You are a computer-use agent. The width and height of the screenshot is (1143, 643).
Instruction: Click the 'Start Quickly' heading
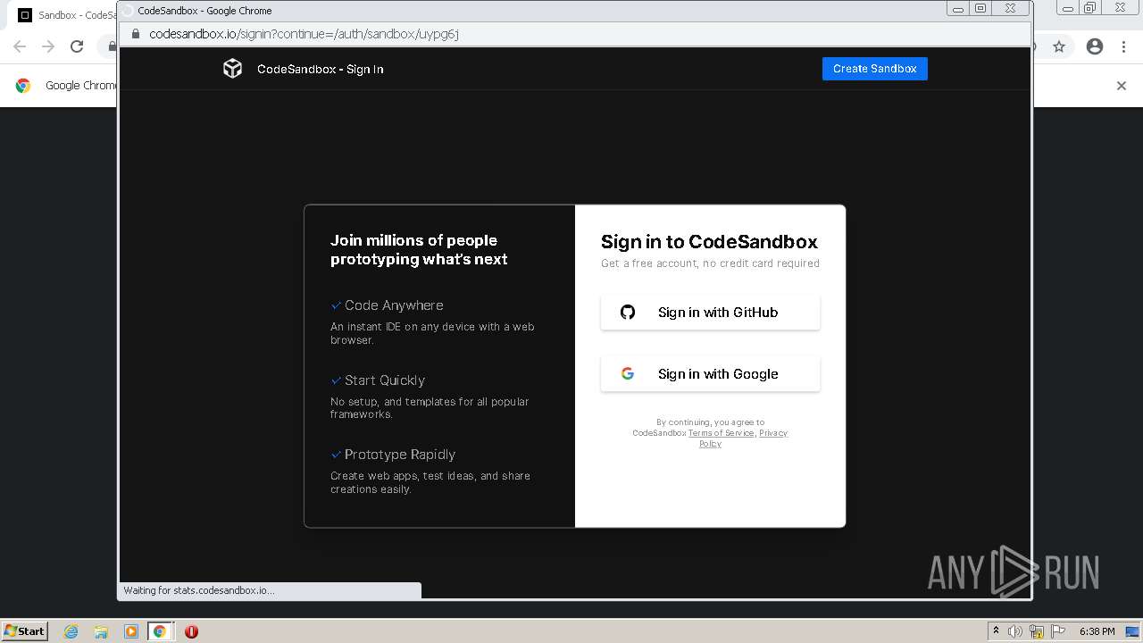coord(385,380)
